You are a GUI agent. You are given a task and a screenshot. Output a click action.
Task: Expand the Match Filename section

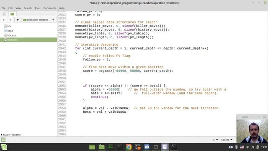[11, 135]
